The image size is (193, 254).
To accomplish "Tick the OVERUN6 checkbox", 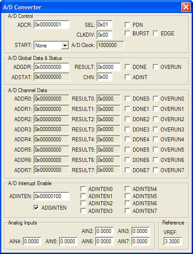I will (x=155, y=160).
